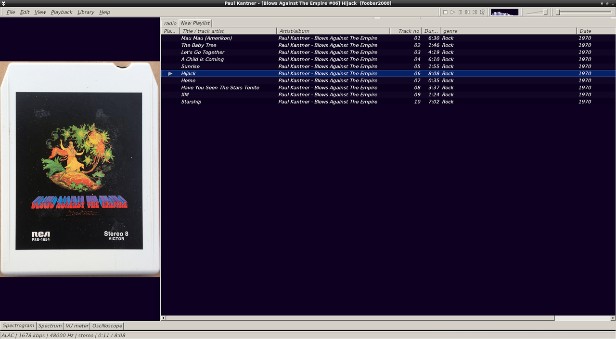Select the track Starship
616x339 pixels.
click(x=388, y=102)
